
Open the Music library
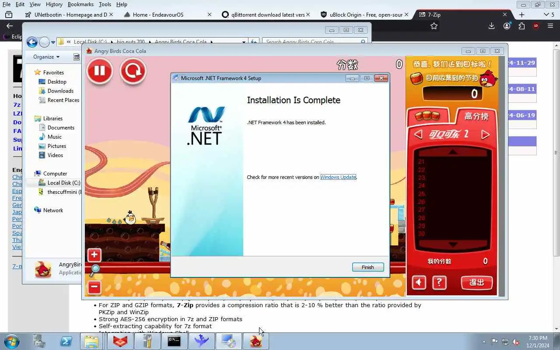pos(54,137)
